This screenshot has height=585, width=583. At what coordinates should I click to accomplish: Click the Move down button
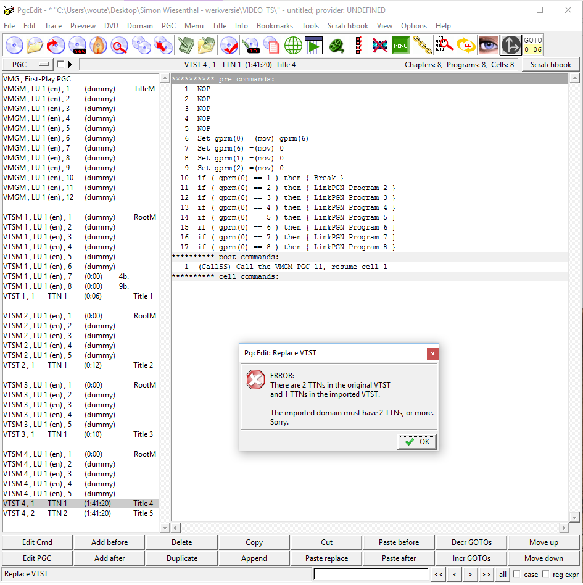(x=544, y=558)
